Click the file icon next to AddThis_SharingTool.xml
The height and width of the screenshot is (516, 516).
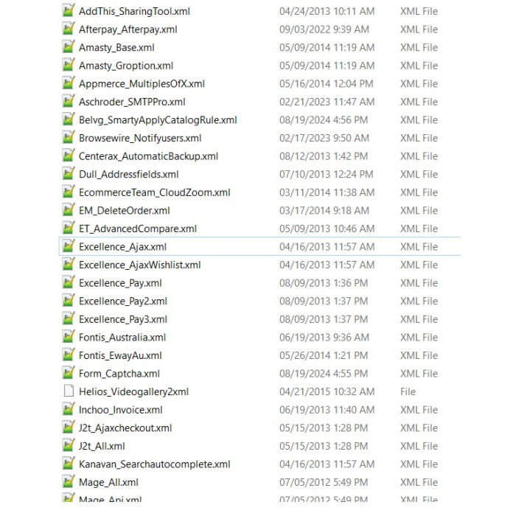pyautogui.click(x=69, y=11)
